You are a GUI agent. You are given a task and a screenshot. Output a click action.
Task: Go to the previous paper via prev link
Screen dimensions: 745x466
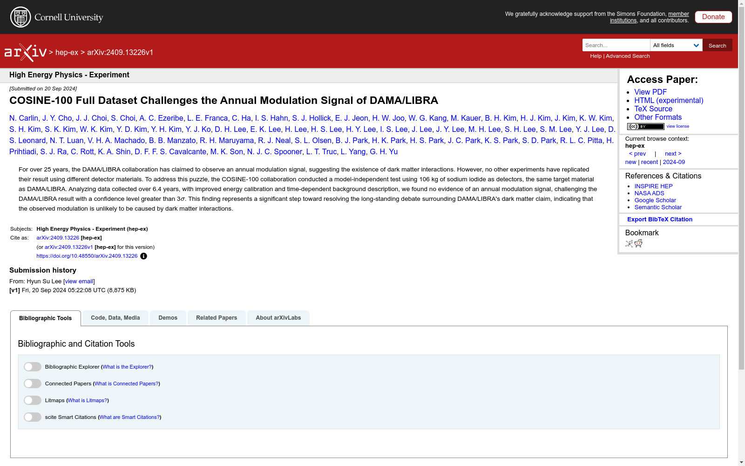pos(637,154)
